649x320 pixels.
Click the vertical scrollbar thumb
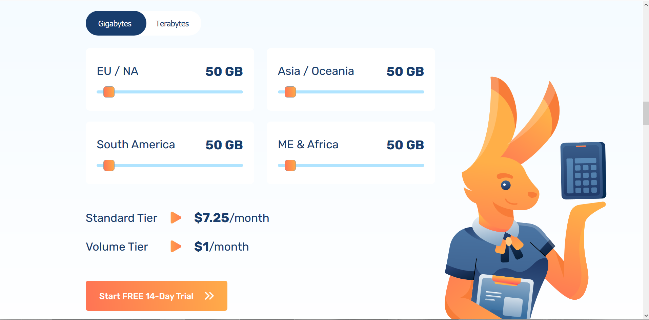646,113
